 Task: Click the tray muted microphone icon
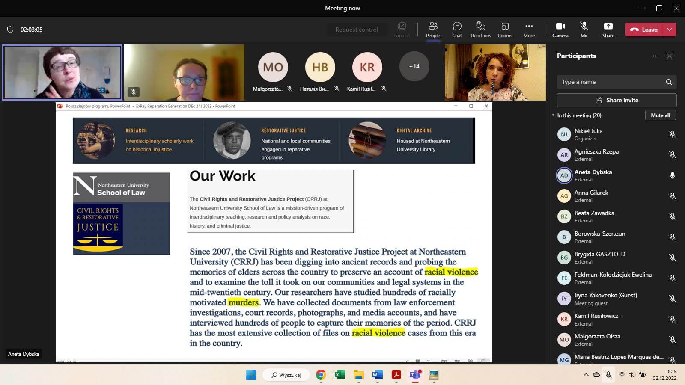tap(608, 375)
